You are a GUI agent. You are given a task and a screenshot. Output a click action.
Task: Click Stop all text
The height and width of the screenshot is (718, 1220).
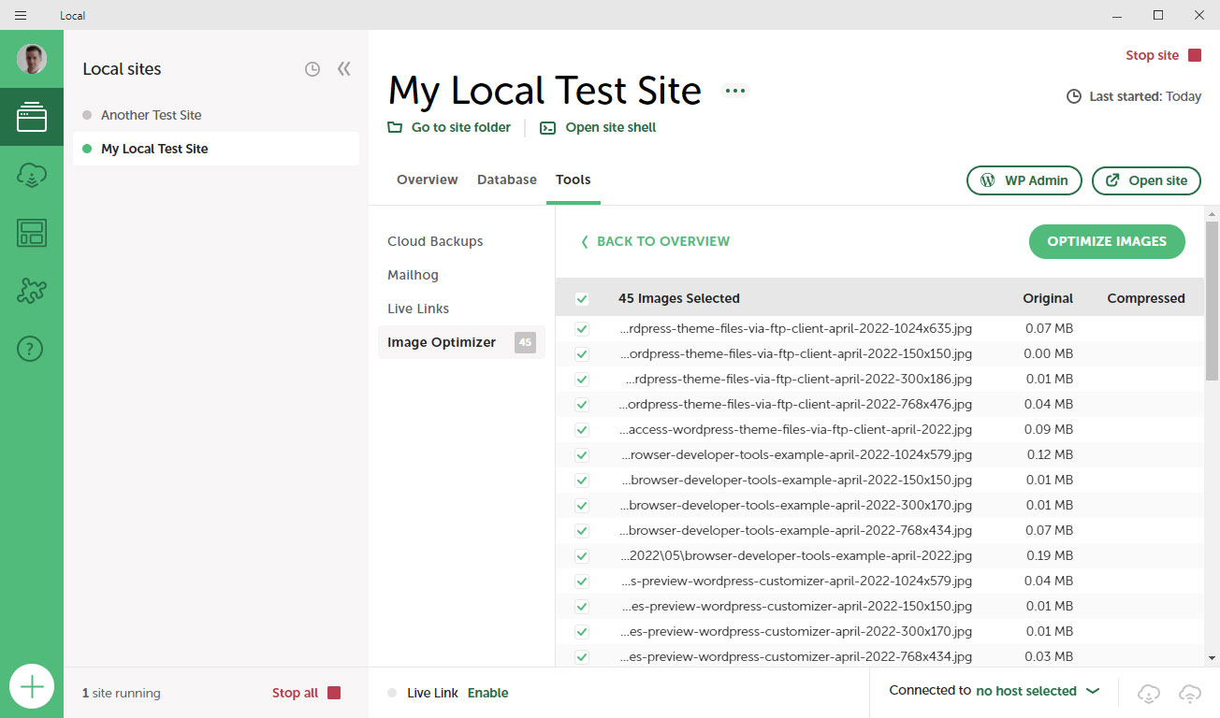295,693
